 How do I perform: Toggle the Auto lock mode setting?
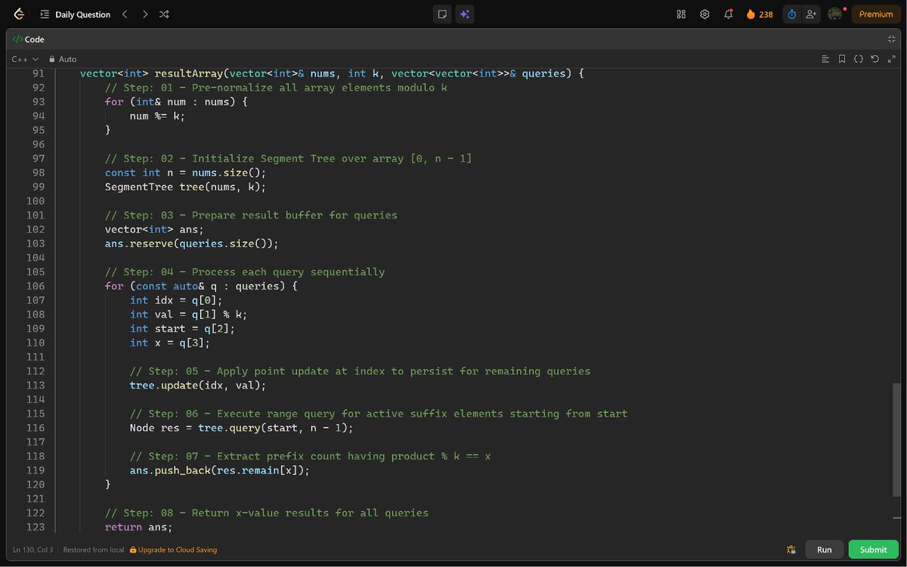63,59
